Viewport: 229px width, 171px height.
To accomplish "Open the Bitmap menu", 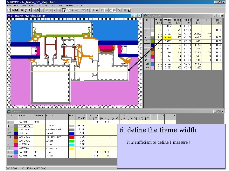I will point(32,6).
